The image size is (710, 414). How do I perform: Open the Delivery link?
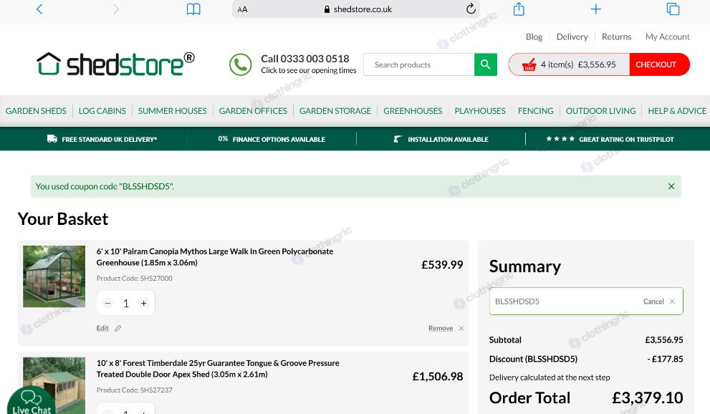[572, 37]
